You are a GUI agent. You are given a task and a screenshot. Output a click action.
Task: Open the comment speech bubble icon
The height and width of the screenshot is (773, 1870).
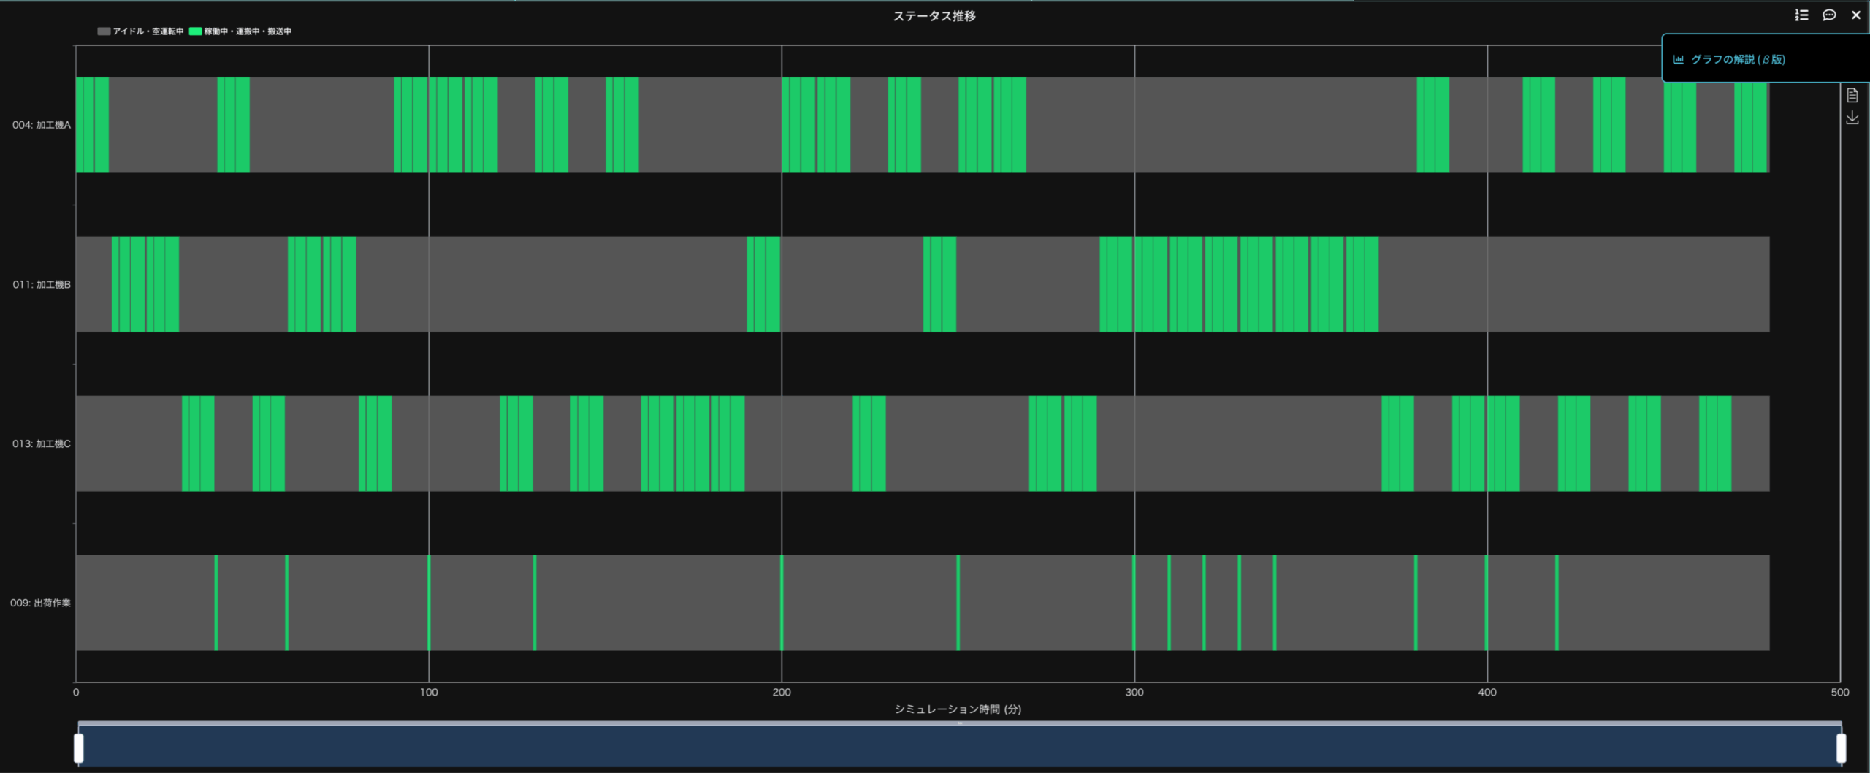(1829, 15)
